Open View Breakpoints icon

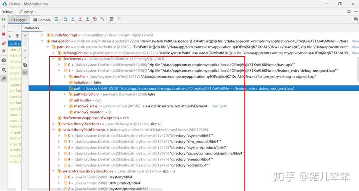(4, 43)
